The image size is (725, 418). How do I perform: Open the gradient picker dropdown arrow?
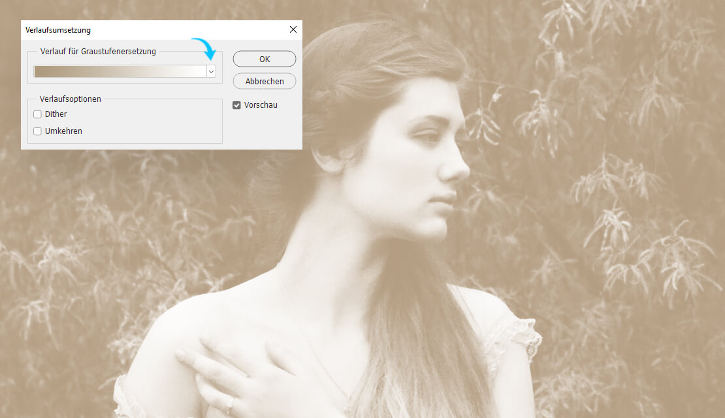[211, 72]
